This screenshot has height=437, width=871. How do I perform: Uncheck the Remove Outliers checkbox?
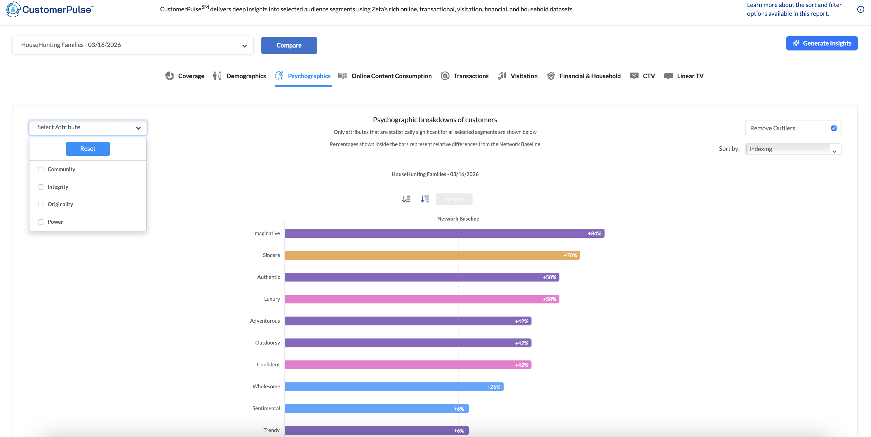click(x=833, y=128)
